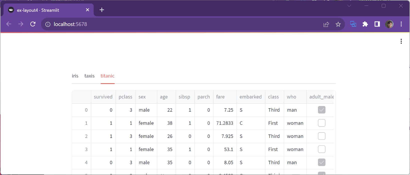Open the Extensions puzzle icon
The height and width of the screenshot is (175, 410).
(365, 24)
